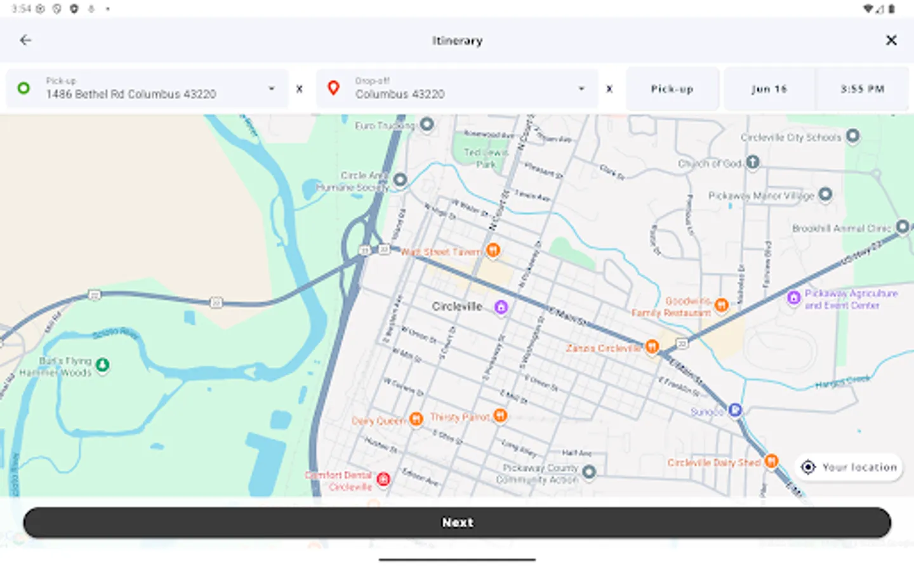Tap the Church of God marker
Image resolution: width=914 pixels, height=571 pixels.
pyautogui.click(x=752, y=162)
